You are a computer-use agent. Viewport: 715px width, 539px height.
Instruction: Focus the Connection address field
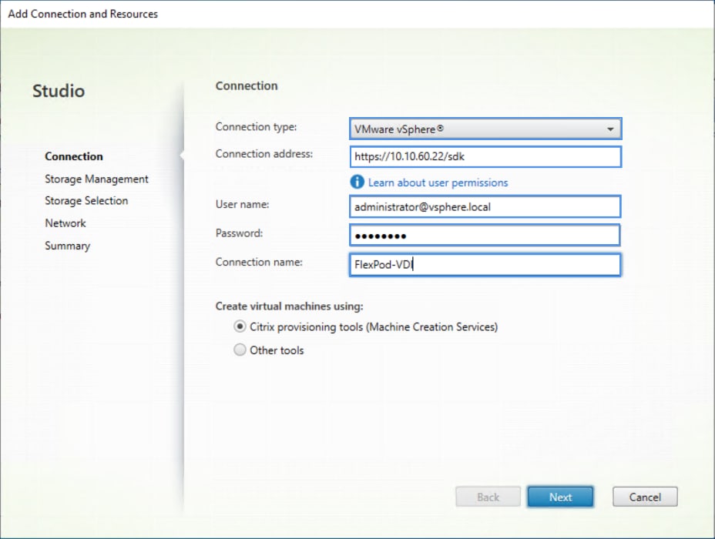485,157
